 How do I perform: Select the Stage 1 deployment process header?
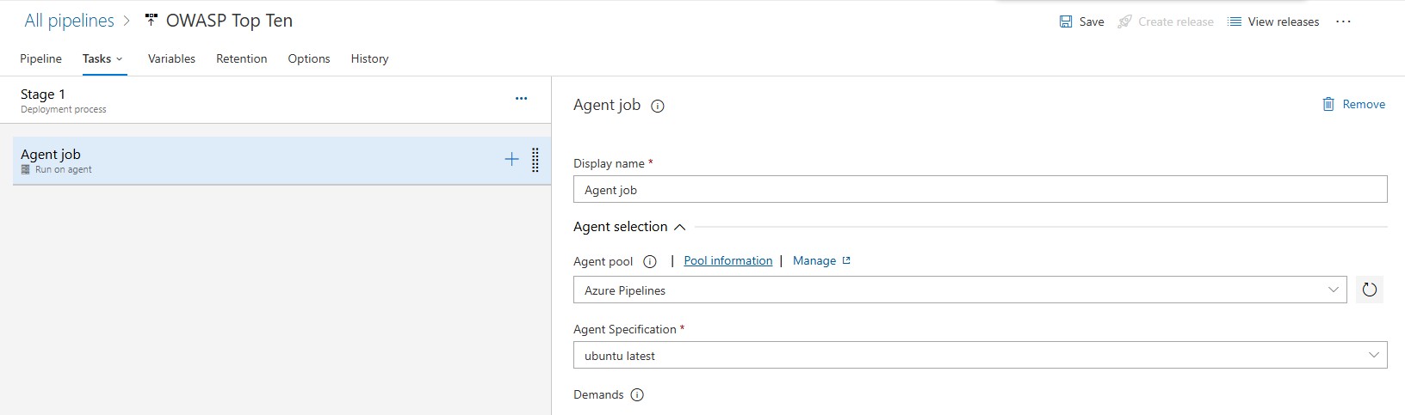(275, 100)
